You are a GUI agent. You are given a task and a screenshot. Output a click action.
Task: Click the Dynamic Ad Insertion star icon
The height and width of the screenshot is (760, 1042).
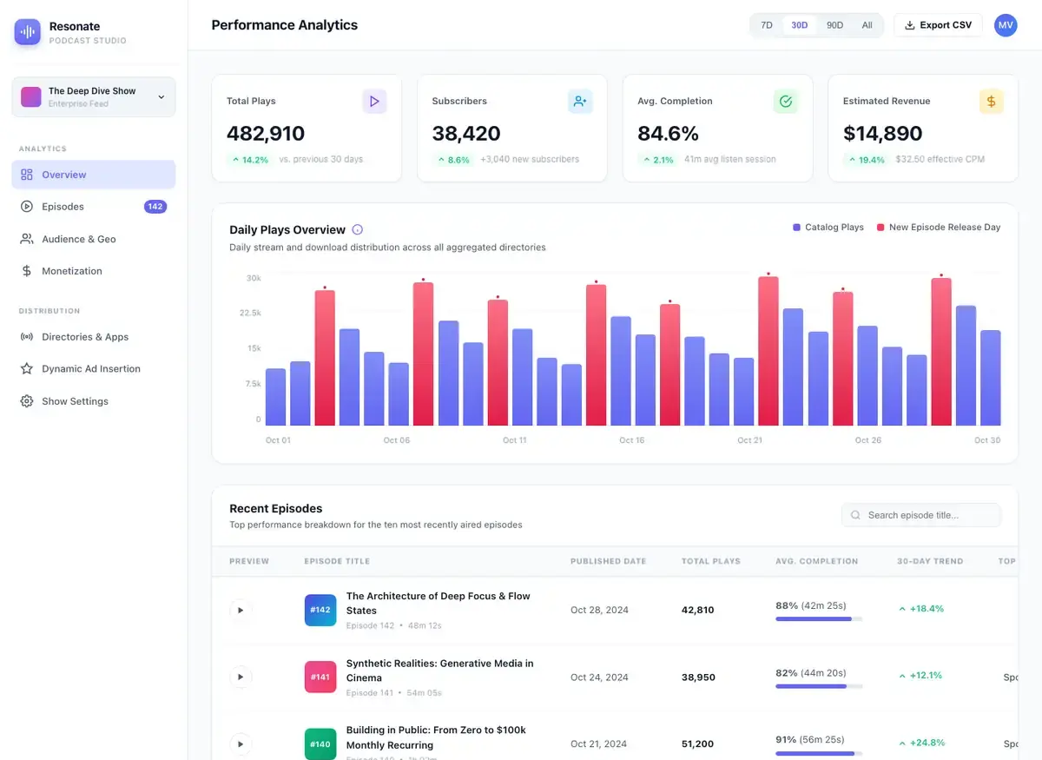[x=27, y=369]
